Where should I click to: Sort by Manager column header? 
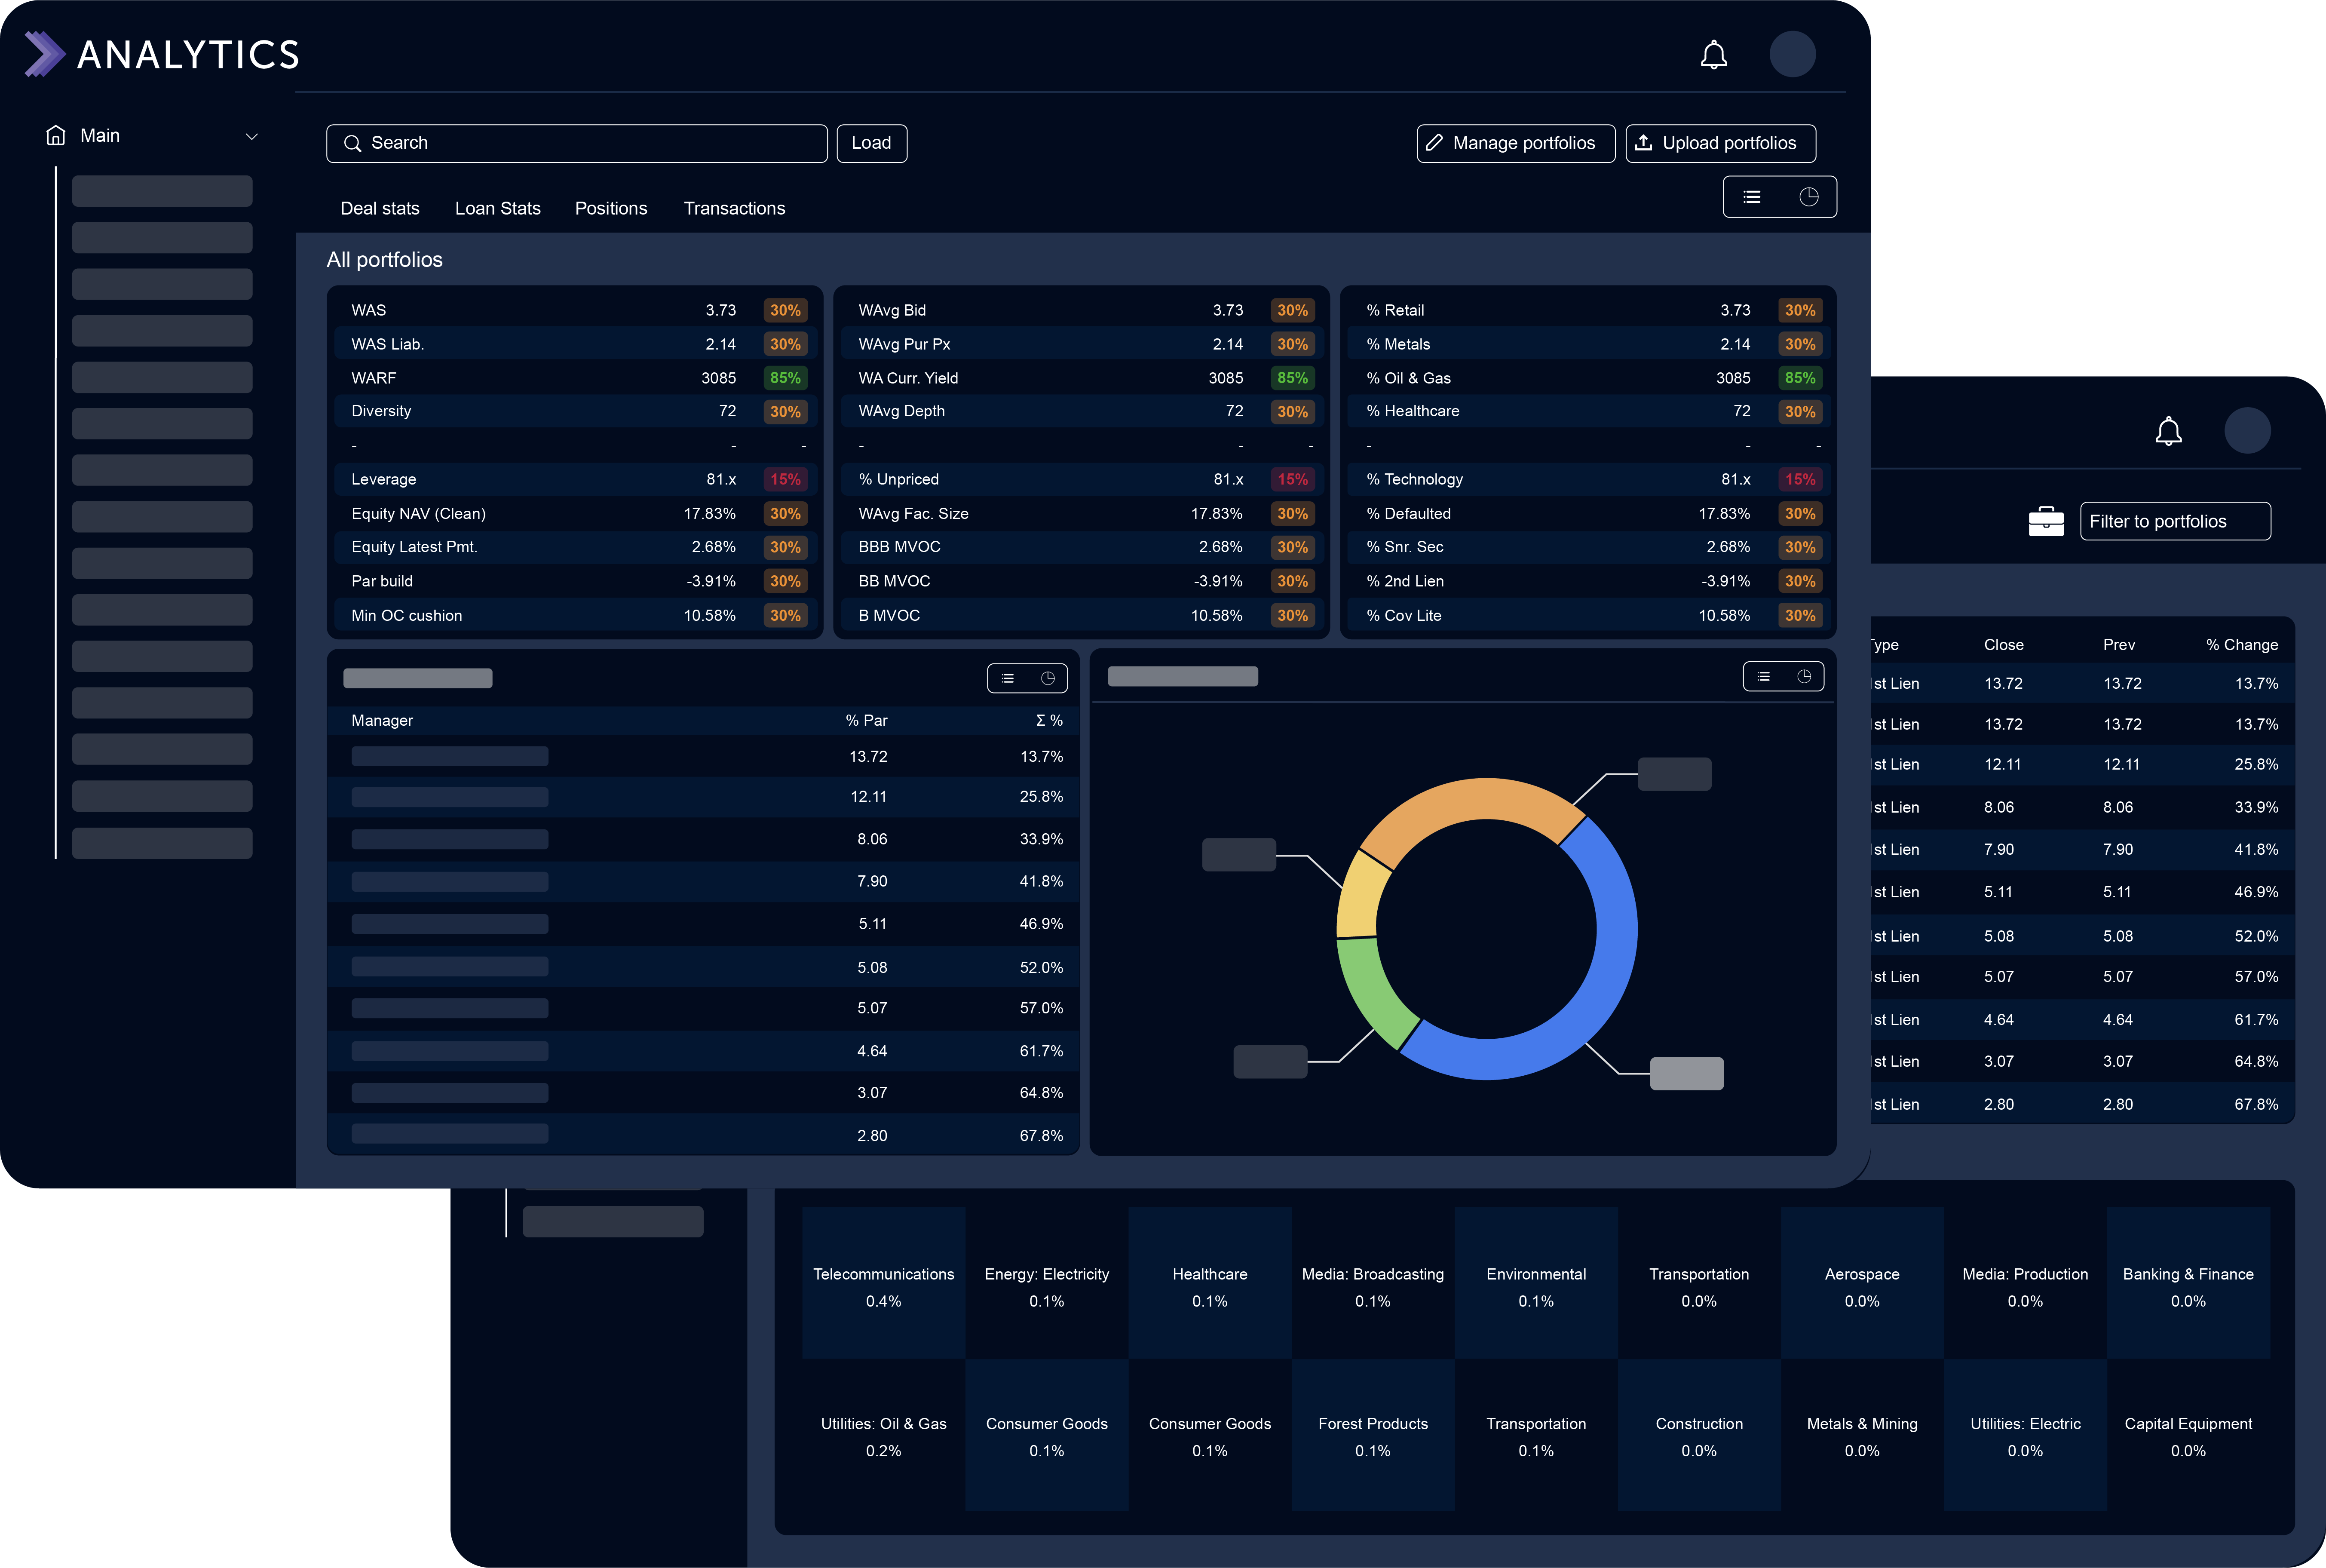(382, 720)
